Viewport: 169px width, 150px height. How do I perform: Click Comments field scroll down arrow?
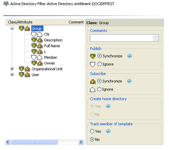point(155,39)
